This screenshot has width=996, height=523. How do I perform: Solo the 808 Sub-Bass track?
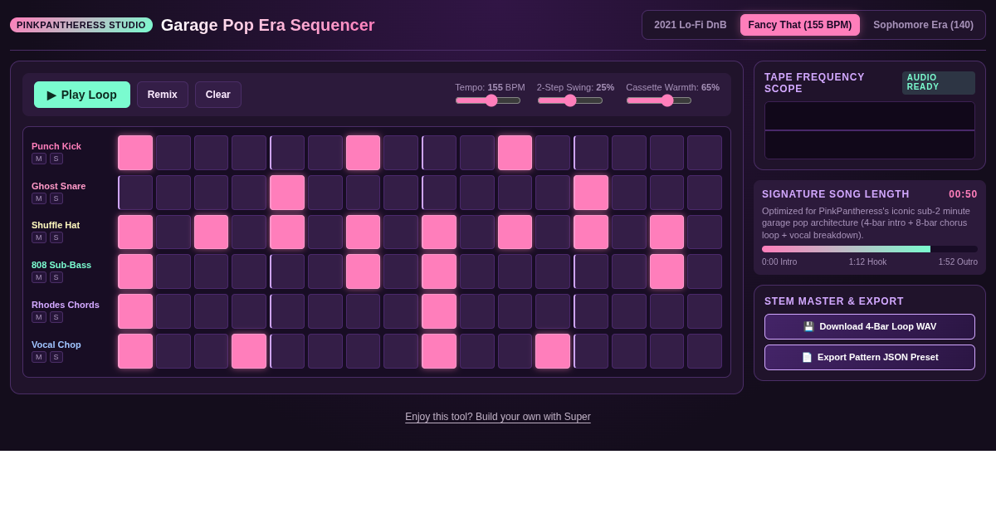(x=56, y=277)
